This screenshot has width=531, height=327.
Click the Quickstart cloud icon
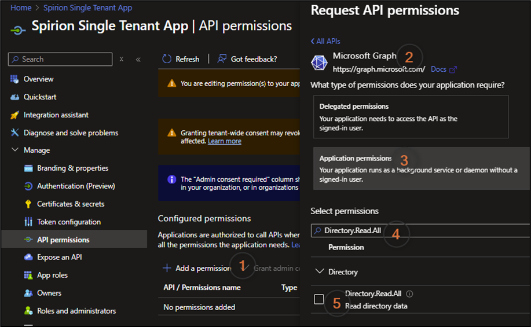coord(14,97)
